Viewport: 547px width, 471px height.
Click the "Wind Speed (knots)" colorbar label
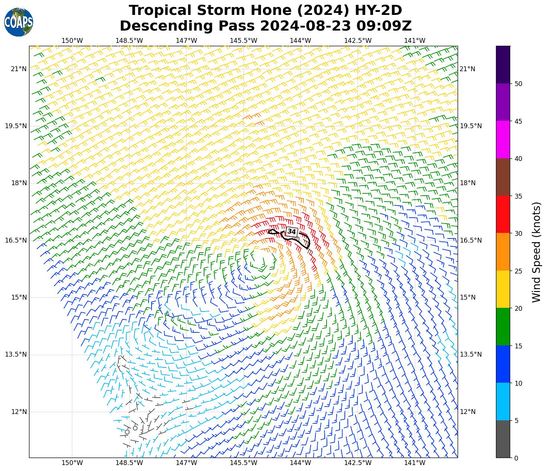click(x=536, y=252)
